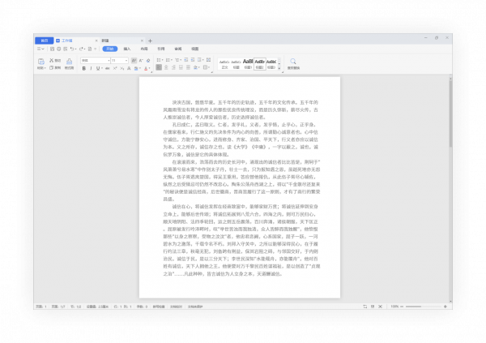Click the align right icon
The width and height of the screenshot is (486, 343).
point(173,67)
